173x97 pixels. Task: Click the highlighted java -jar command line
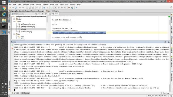pos(79,33)
